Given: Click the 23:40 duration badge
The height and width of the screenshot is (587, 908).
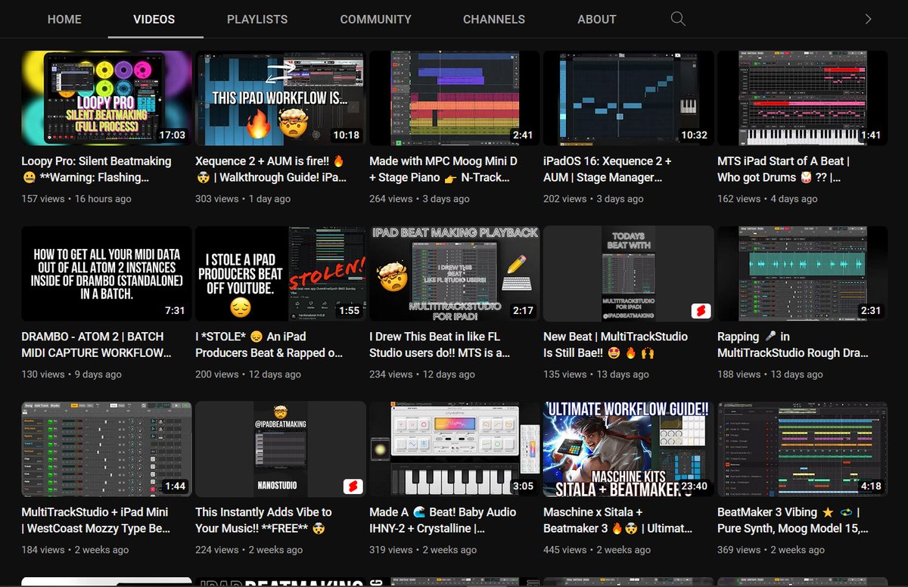Looking at the screenshot, I should click(693, 486).
